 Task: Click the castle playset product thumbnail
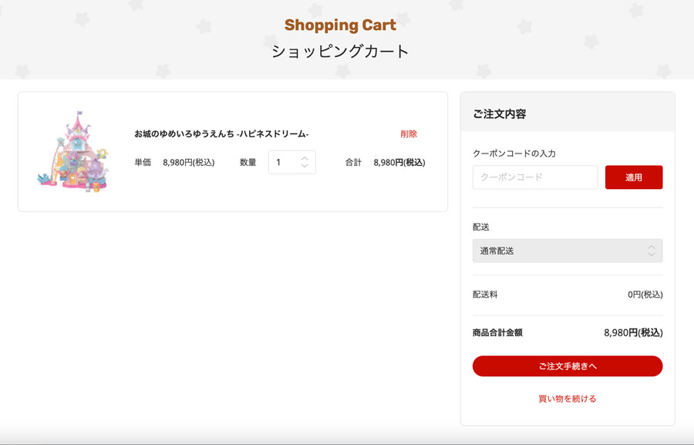(73, 151)
